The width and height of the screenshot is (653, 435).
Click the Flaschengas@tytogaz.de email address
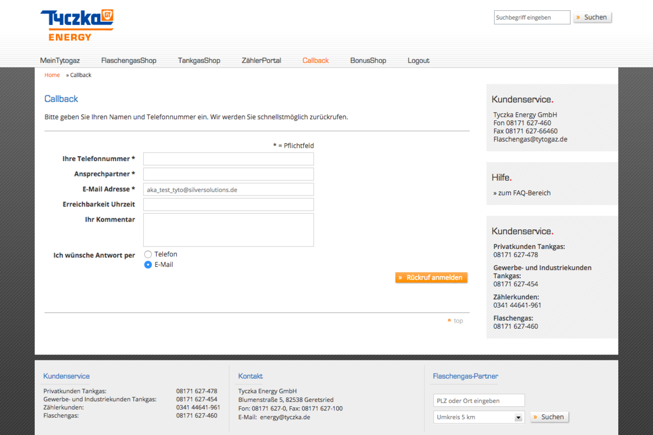pyautogui.click(x=530, y=139)
